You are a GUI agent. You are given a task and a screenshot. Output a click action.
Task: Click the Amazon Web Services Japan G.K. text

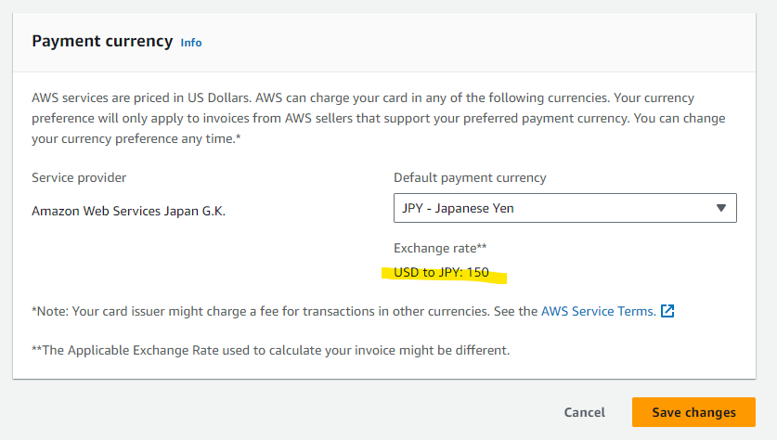click(x=128, y=211)
